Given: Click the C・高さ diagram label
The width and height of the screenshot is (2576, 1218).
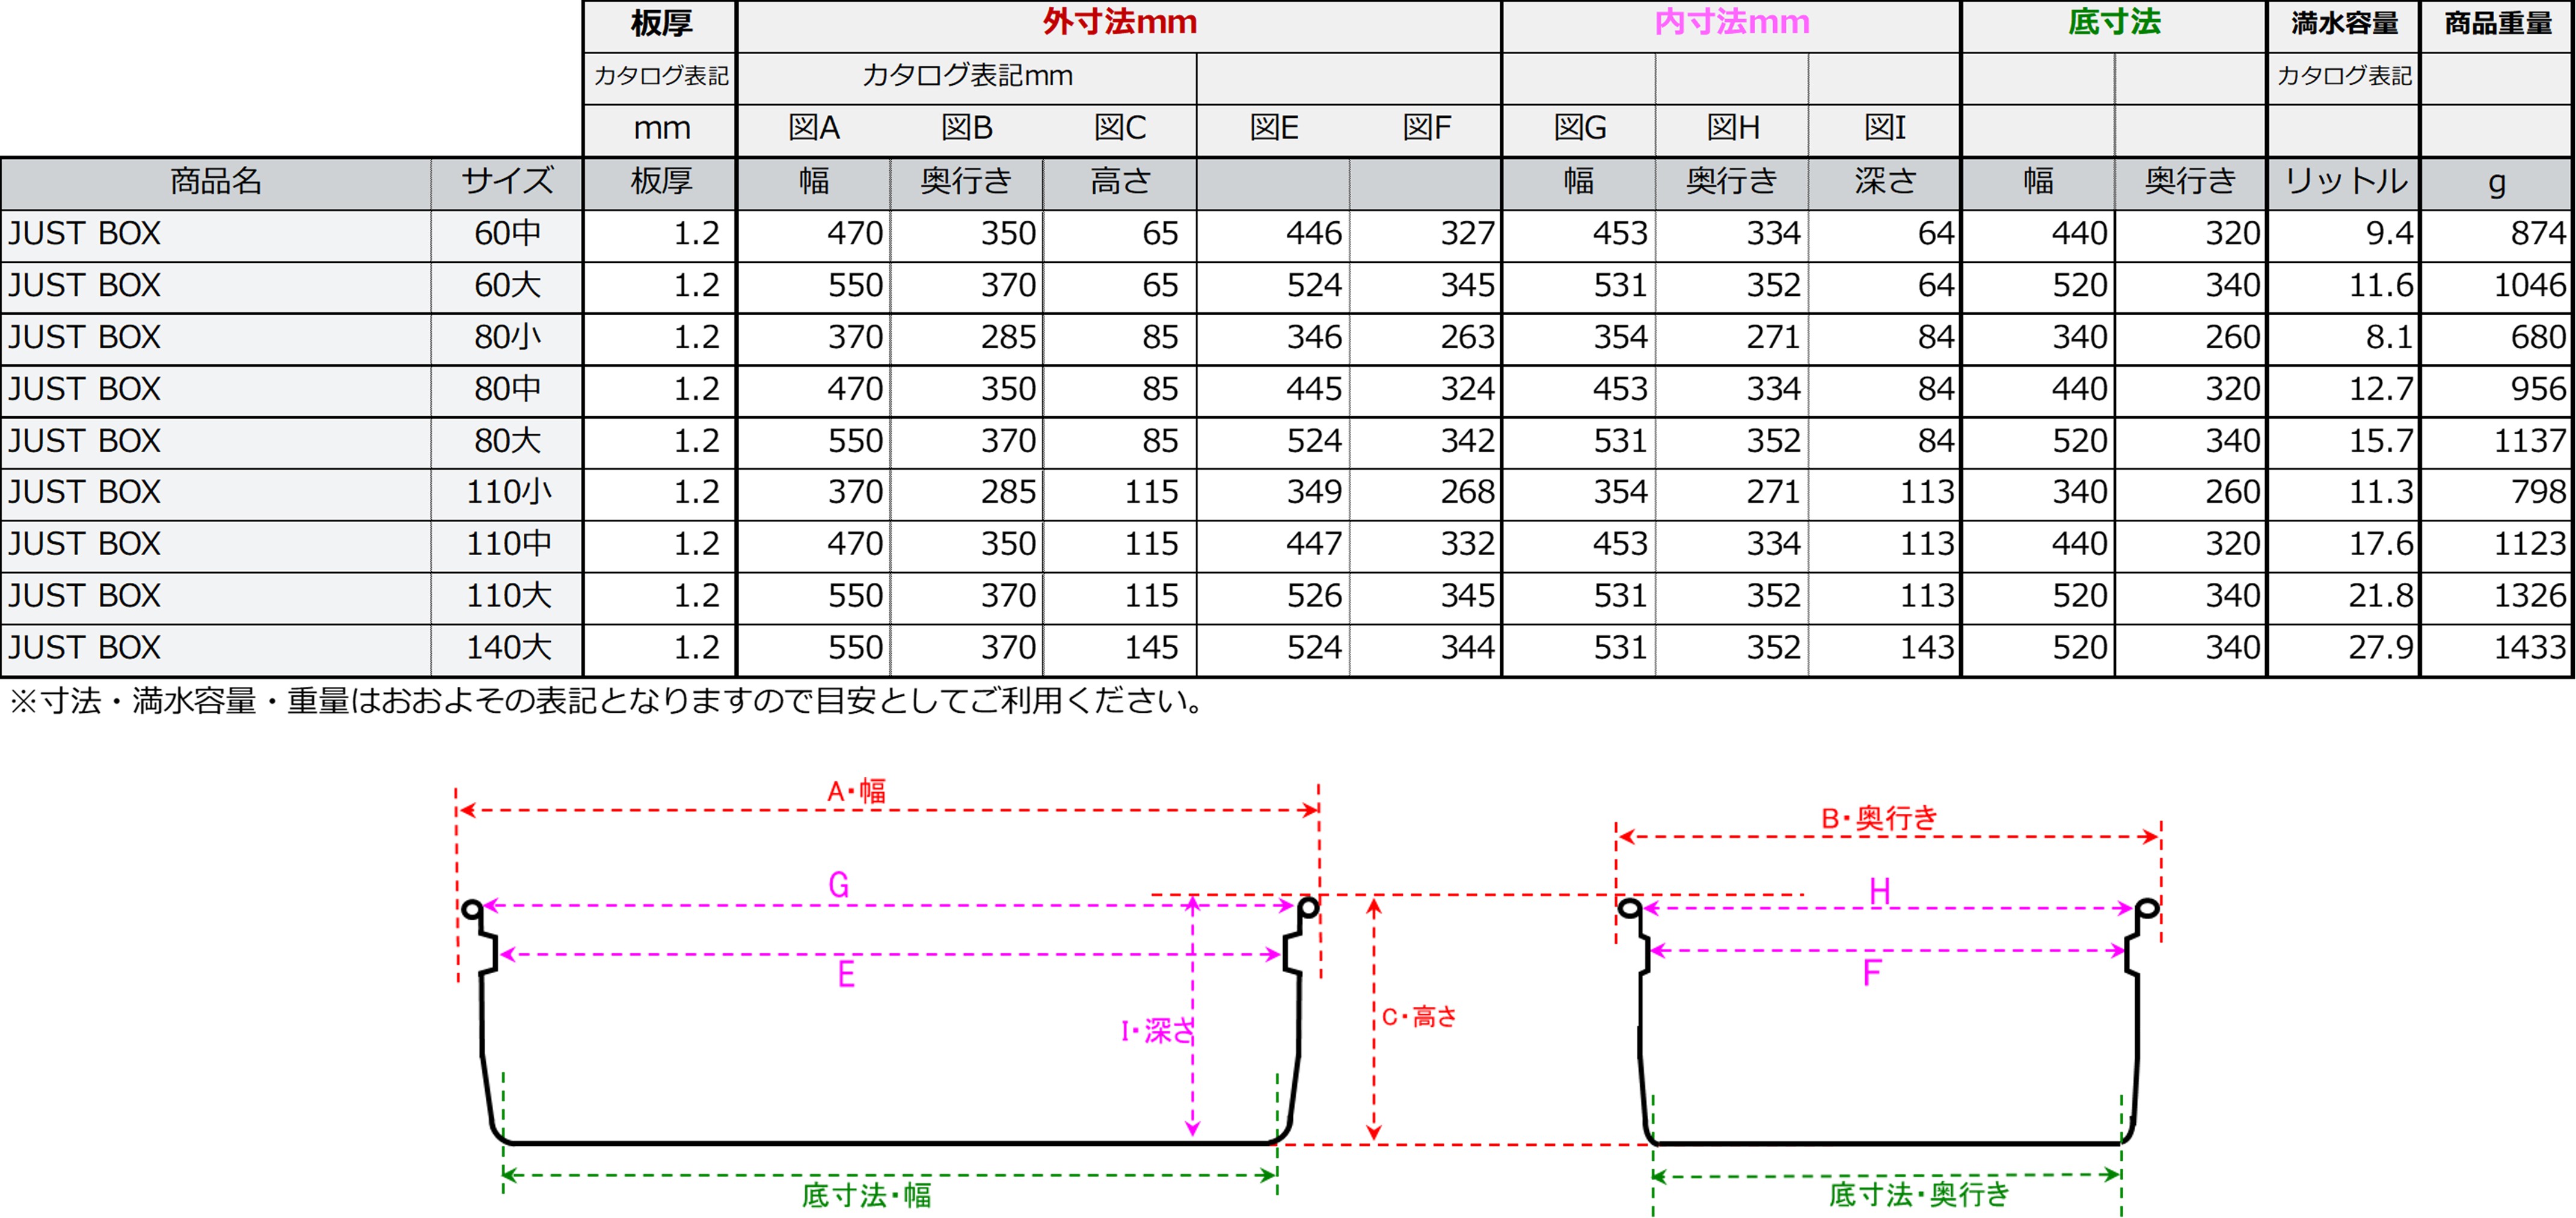Looking at the screenshot, I should (1419, 1017).
